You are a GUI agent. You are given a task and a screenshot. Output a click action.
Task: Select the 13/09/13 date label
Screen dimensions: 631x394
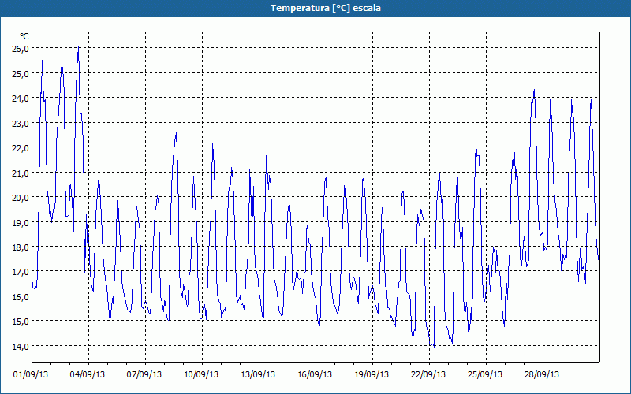258,375
